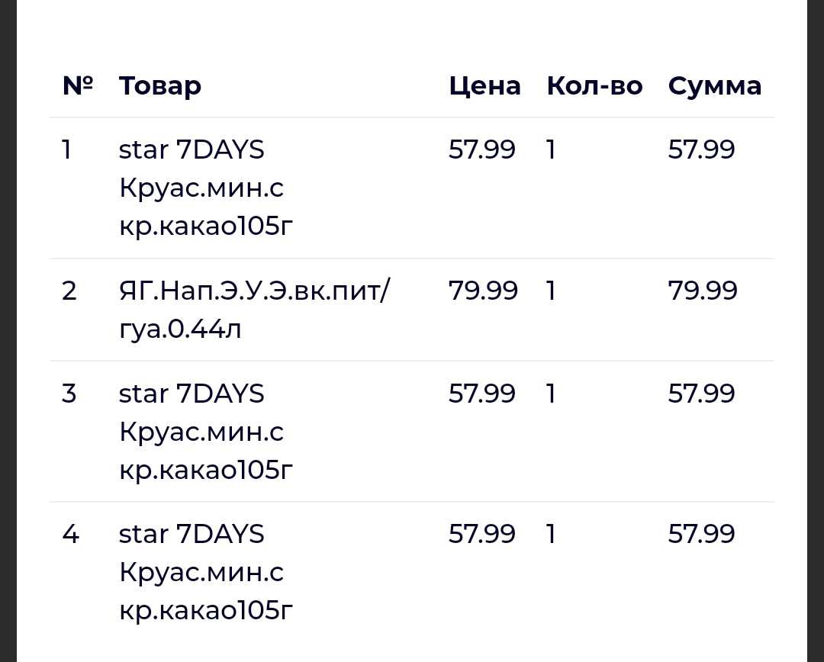824x662 pixels.
Task: Click the 79.99 total in the Сумма column
Action: [703, 291]
